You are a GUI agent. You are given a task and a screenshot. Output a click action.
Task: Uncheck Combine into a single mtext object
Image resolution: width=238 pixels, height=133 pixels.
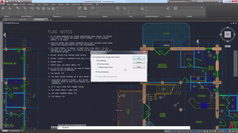click(93, 57)
